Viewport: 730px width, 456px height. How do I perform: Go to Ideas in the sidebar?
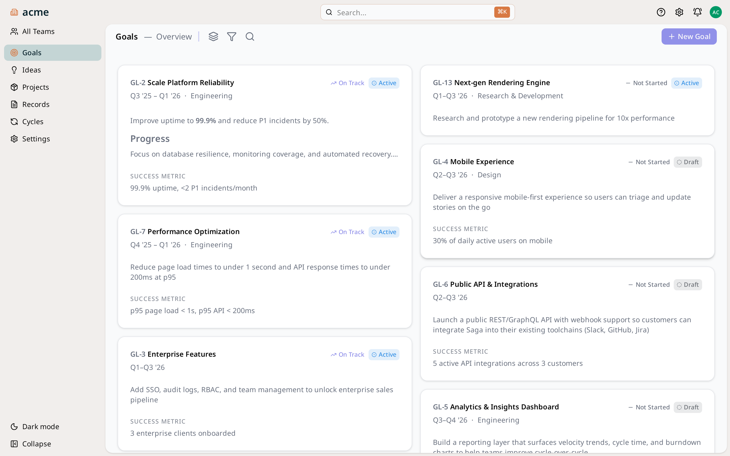tap(31, 70)
